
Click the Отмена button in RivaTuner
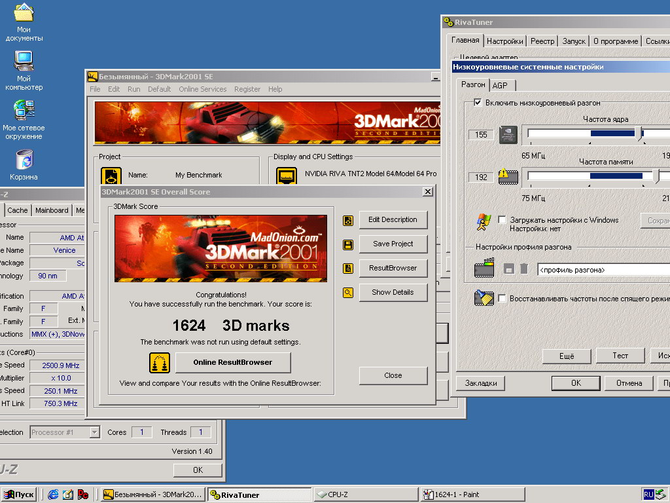pyautogui.click(x=629, y=383)
